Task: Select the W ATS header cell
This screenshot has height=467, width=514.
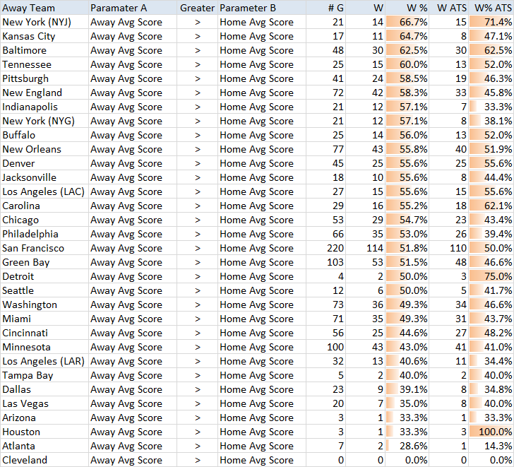Action: coord(449,8)
